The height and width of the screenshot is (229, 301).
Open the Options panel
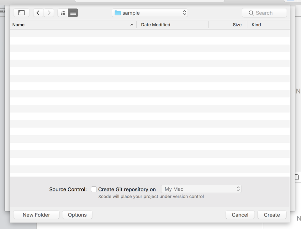point(77,215)
